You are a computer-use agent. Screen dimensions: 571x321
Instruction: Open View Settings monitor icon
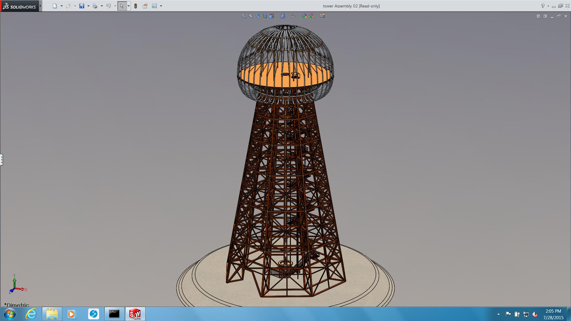[322, 16]
